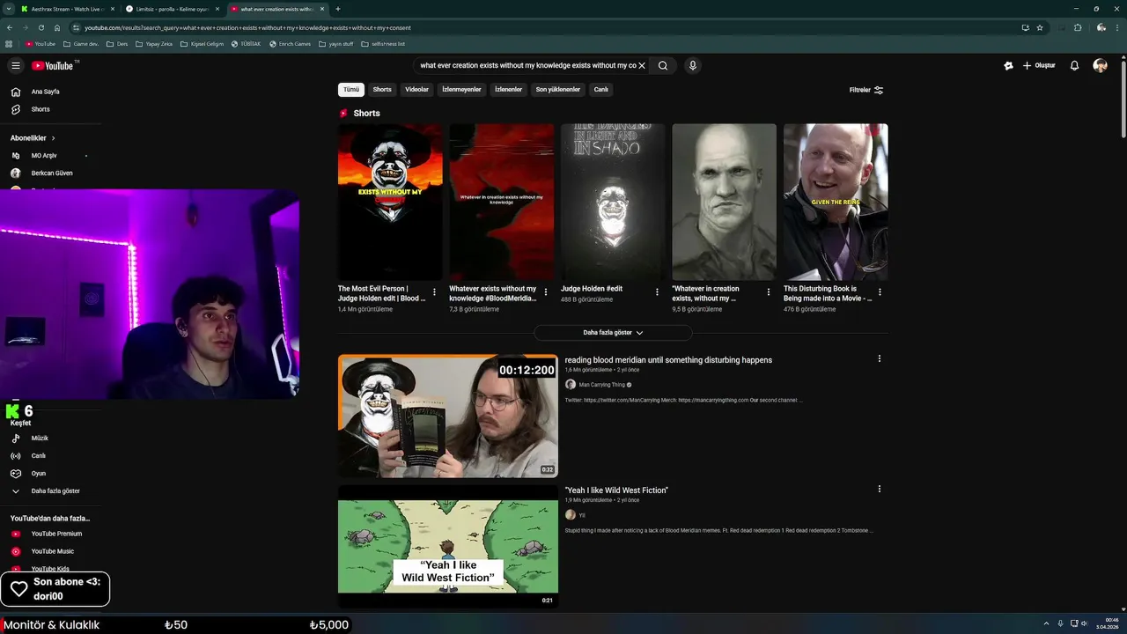Click the 'reading blood meridian' video title

click(668, 360)
